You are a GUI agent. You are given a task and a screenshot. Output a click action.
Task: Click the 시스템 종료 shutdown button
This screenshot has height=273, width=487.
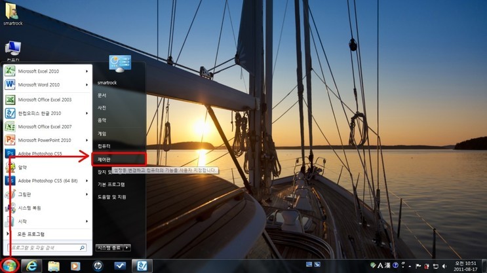109,247
